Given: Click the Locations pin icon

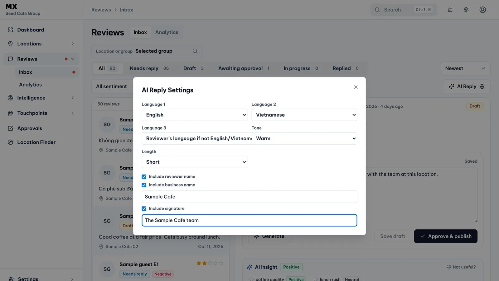Looking at the screenshot, I should click(10, 44).
